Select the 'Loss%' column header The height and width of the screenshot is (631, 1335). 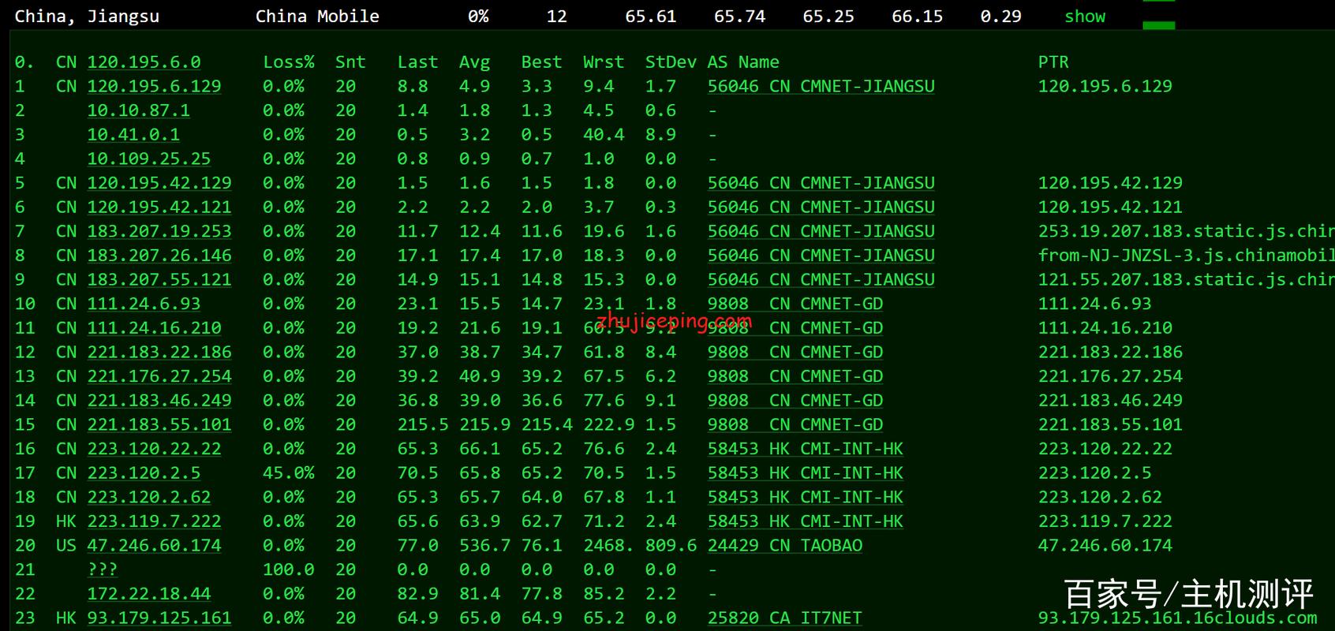[289, 62]
